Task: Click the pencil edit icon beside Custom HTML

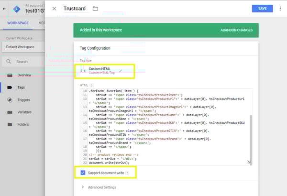Action: (x=121, y=71)
